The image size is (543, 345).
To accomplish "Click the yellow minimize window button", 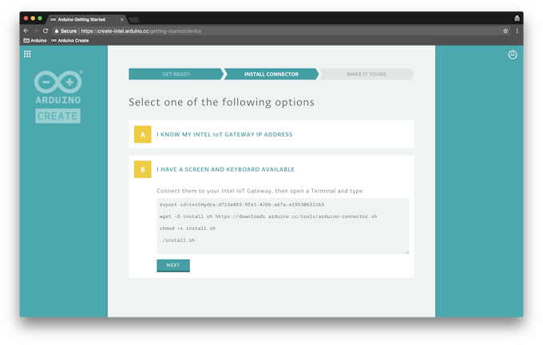I will (33, 18).
